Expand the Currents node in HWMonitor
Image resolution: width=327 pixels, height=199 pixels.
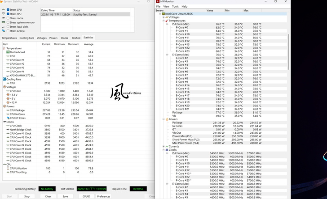(163, 146)
